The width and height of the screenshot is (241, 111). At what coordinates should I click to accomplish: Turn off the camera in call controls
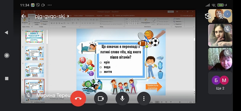tap(101, 99)
